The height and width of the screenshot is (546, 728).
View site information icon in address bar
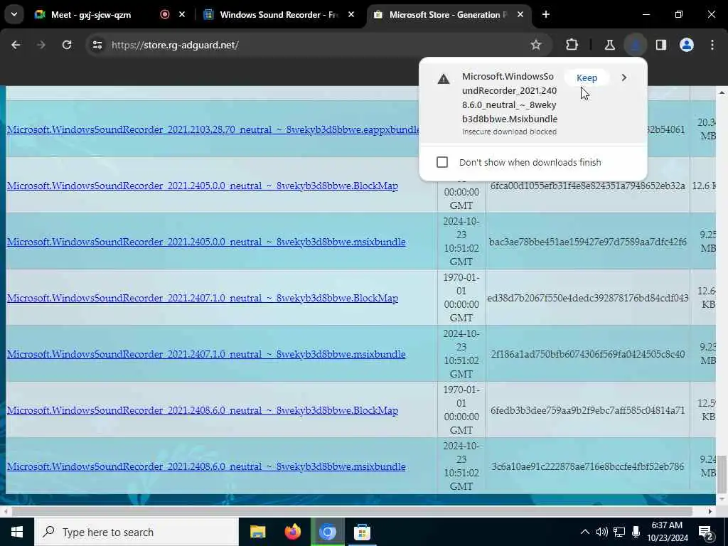97,45
